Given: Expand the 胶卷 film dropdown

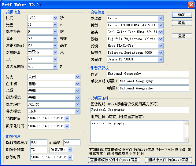Looking at the screenshot, I should coord(161,39).
